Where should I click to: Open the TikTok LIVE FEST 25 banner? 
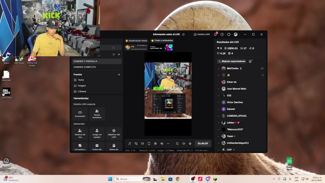pyautogui.click(x=161, y=47)
